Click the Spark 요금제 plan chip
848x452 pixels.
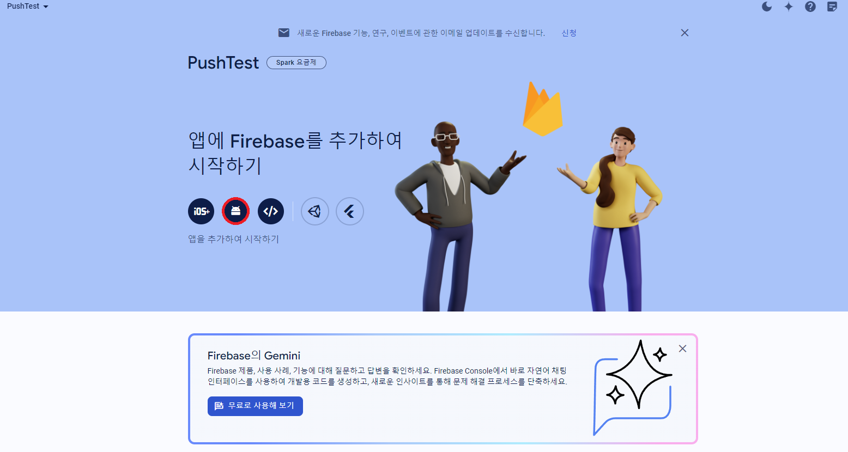point(296,63)
